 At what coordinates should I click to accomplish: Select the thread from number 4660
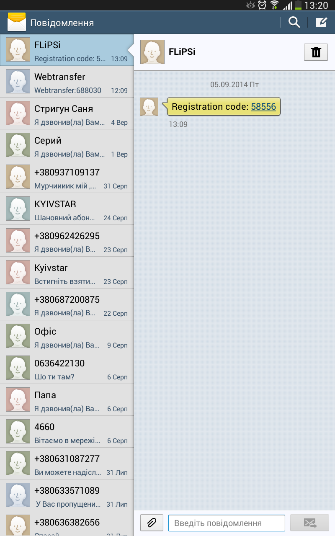[67, 432]
